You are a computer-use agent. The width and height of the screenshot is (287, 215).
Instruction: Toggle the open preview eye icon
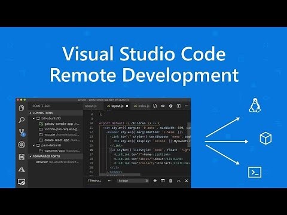coord(163,106)
